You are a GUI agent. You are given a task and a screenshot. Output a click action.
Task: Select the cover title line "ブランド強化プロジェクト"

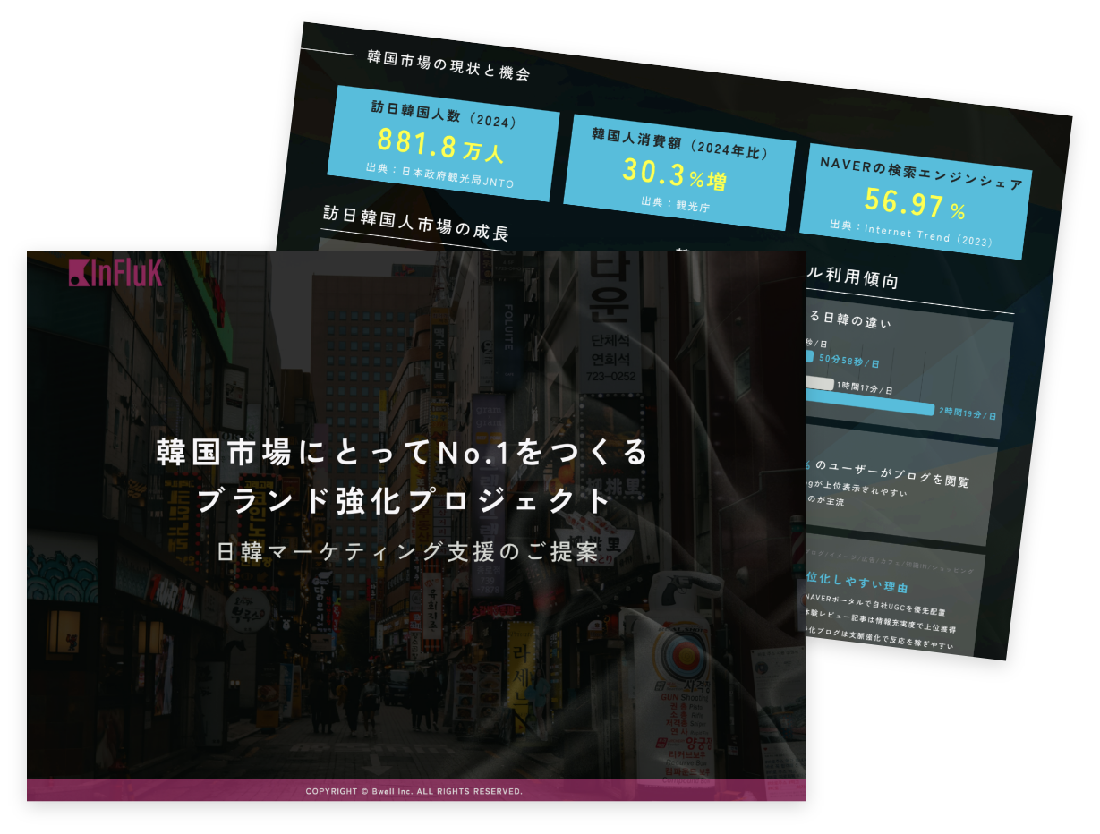[x=404, y=501]
